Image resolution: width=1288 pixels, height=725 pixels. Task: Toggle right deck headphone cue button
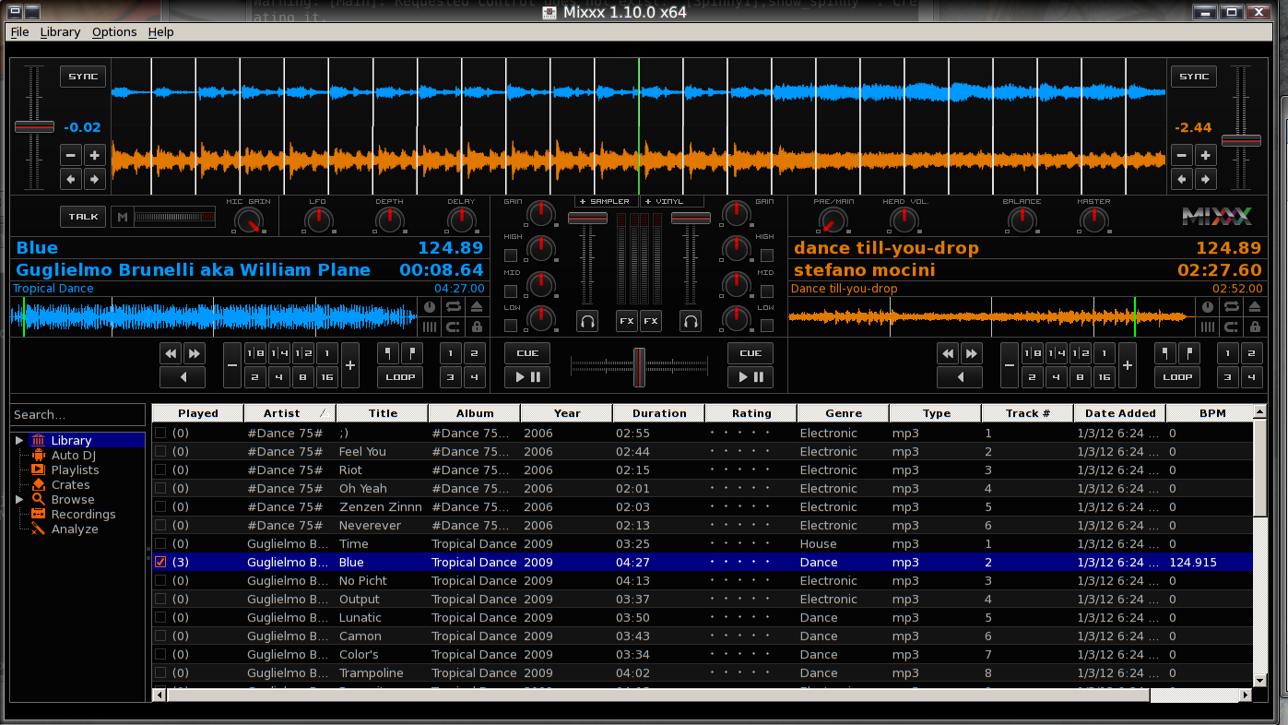[691, 321]
